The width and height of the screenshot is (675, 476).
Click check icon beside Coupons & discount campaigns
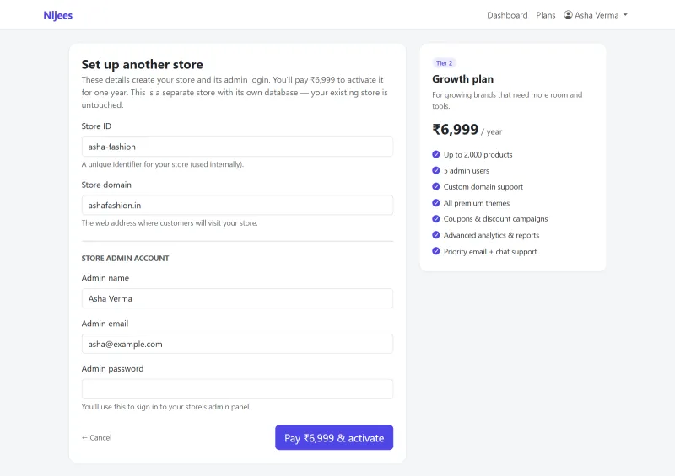436,219
